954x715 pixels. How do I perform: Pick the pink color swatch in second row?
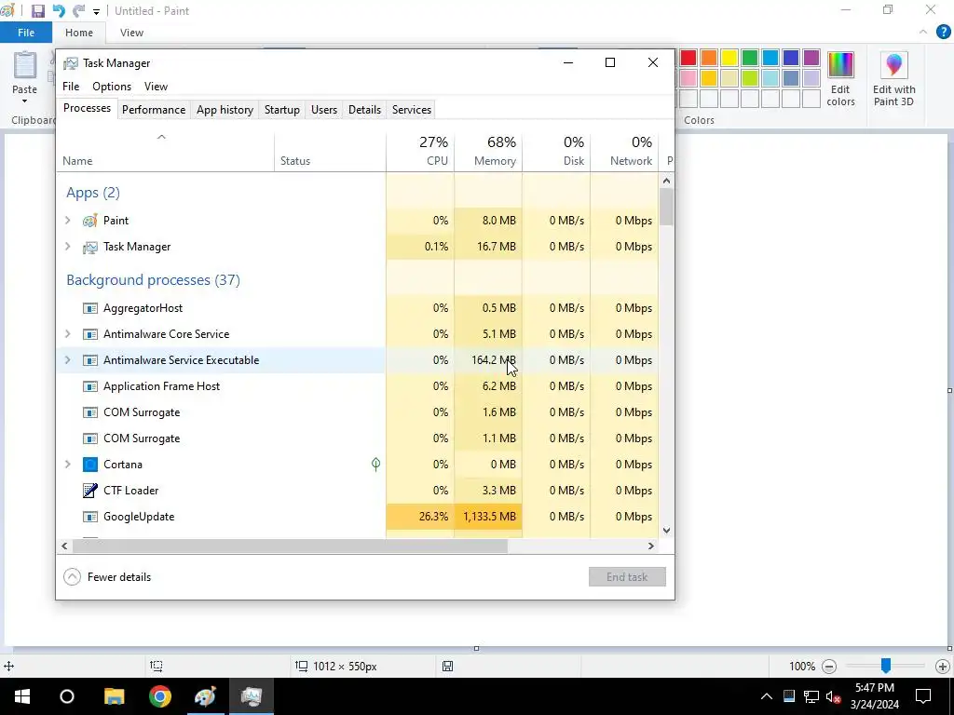688,78
